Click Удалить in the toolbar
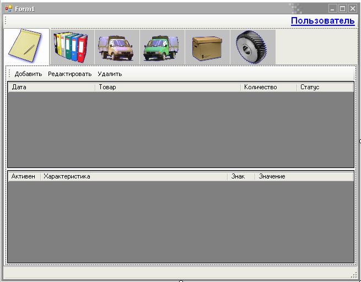 110,74
